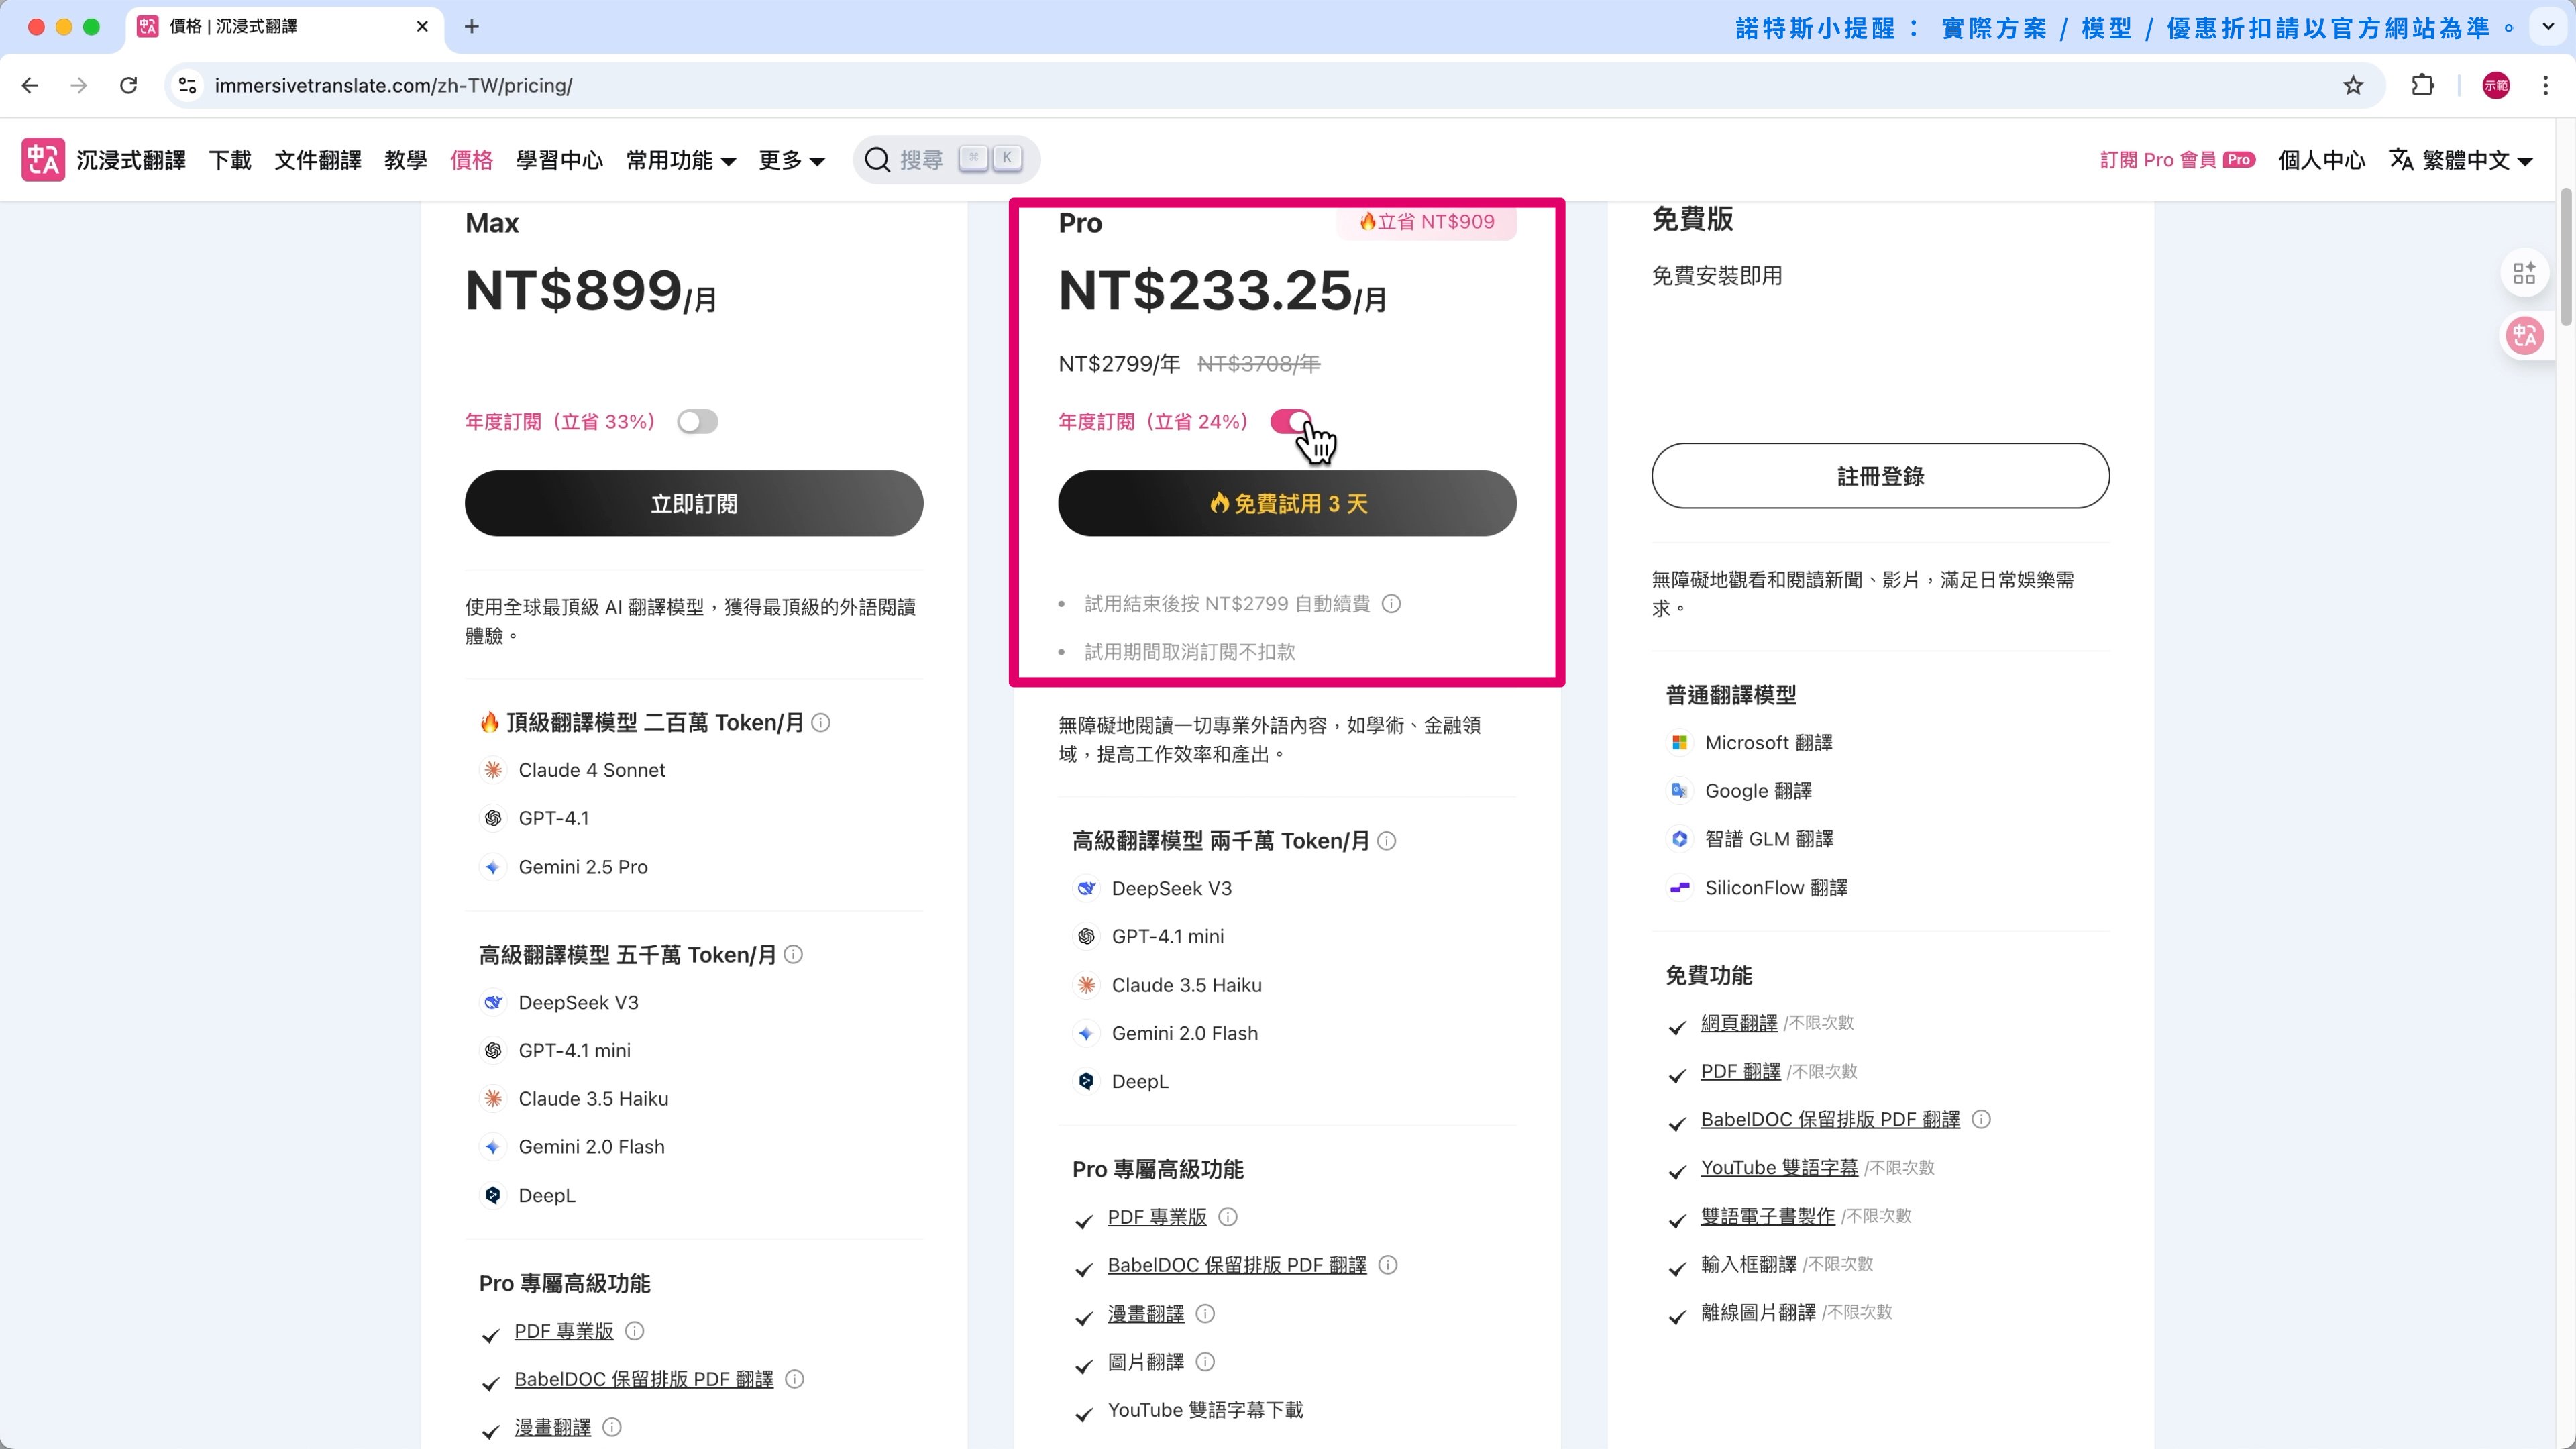Click the NT$899/月 Max price
This screenshot has height=1449, width=2576.
click(x=591, y=291)
